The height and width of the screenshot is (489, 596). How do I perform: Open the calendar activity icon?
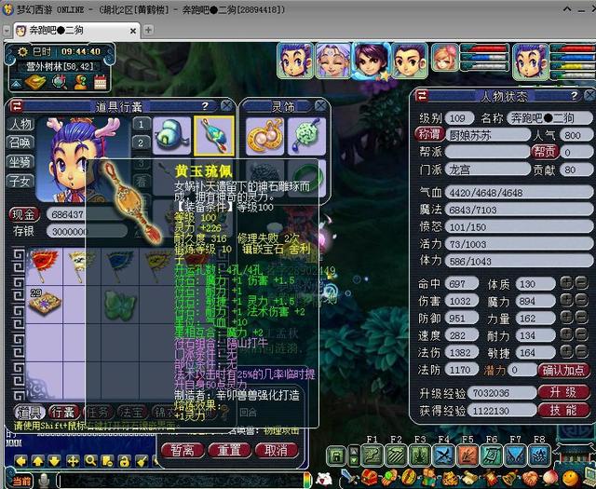pyautogui.click(x=100, y=81)
